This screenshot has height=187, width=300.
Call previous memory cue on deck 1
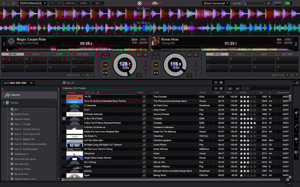(x=83, y=75)
